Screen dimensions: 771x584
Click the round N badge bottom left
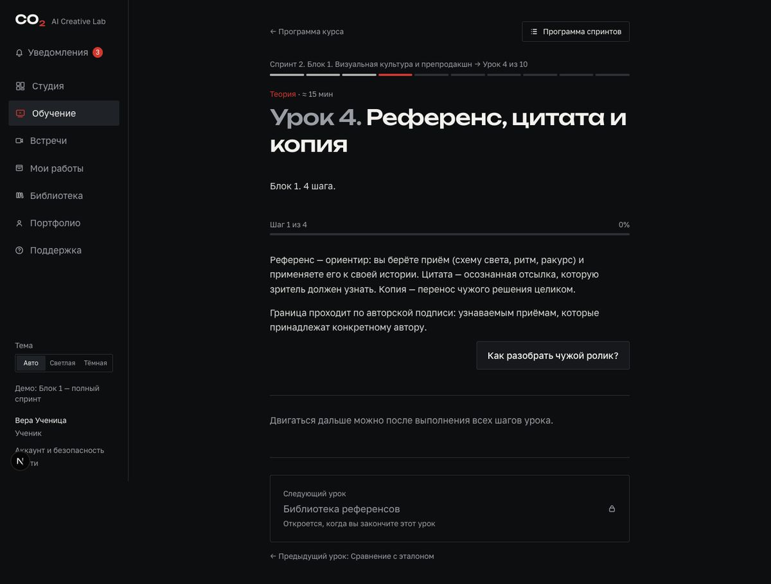coord(20,461)
